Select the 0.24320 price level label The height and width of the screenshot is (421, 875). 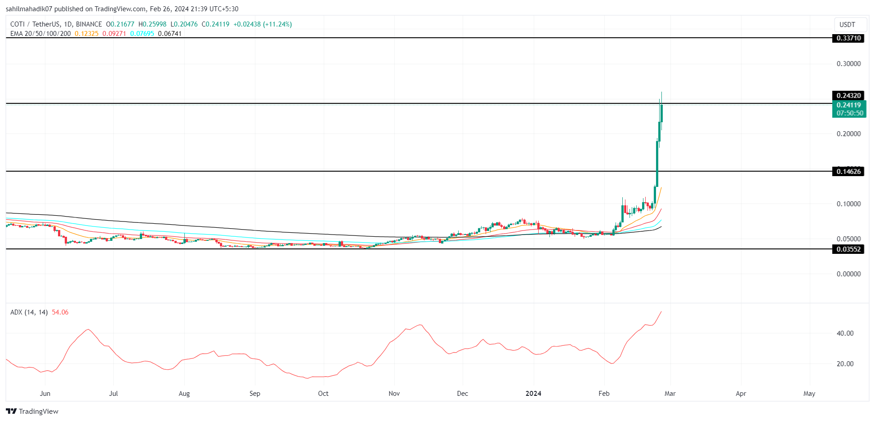point(848,95)
